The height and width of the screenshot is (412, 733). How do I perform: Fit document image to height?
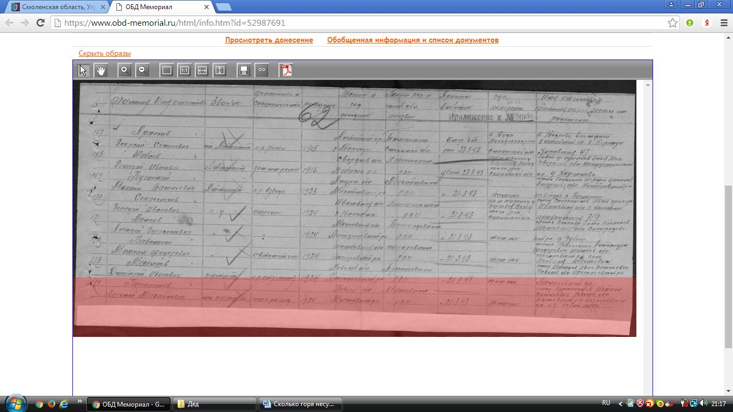click(x=220, y=70)
